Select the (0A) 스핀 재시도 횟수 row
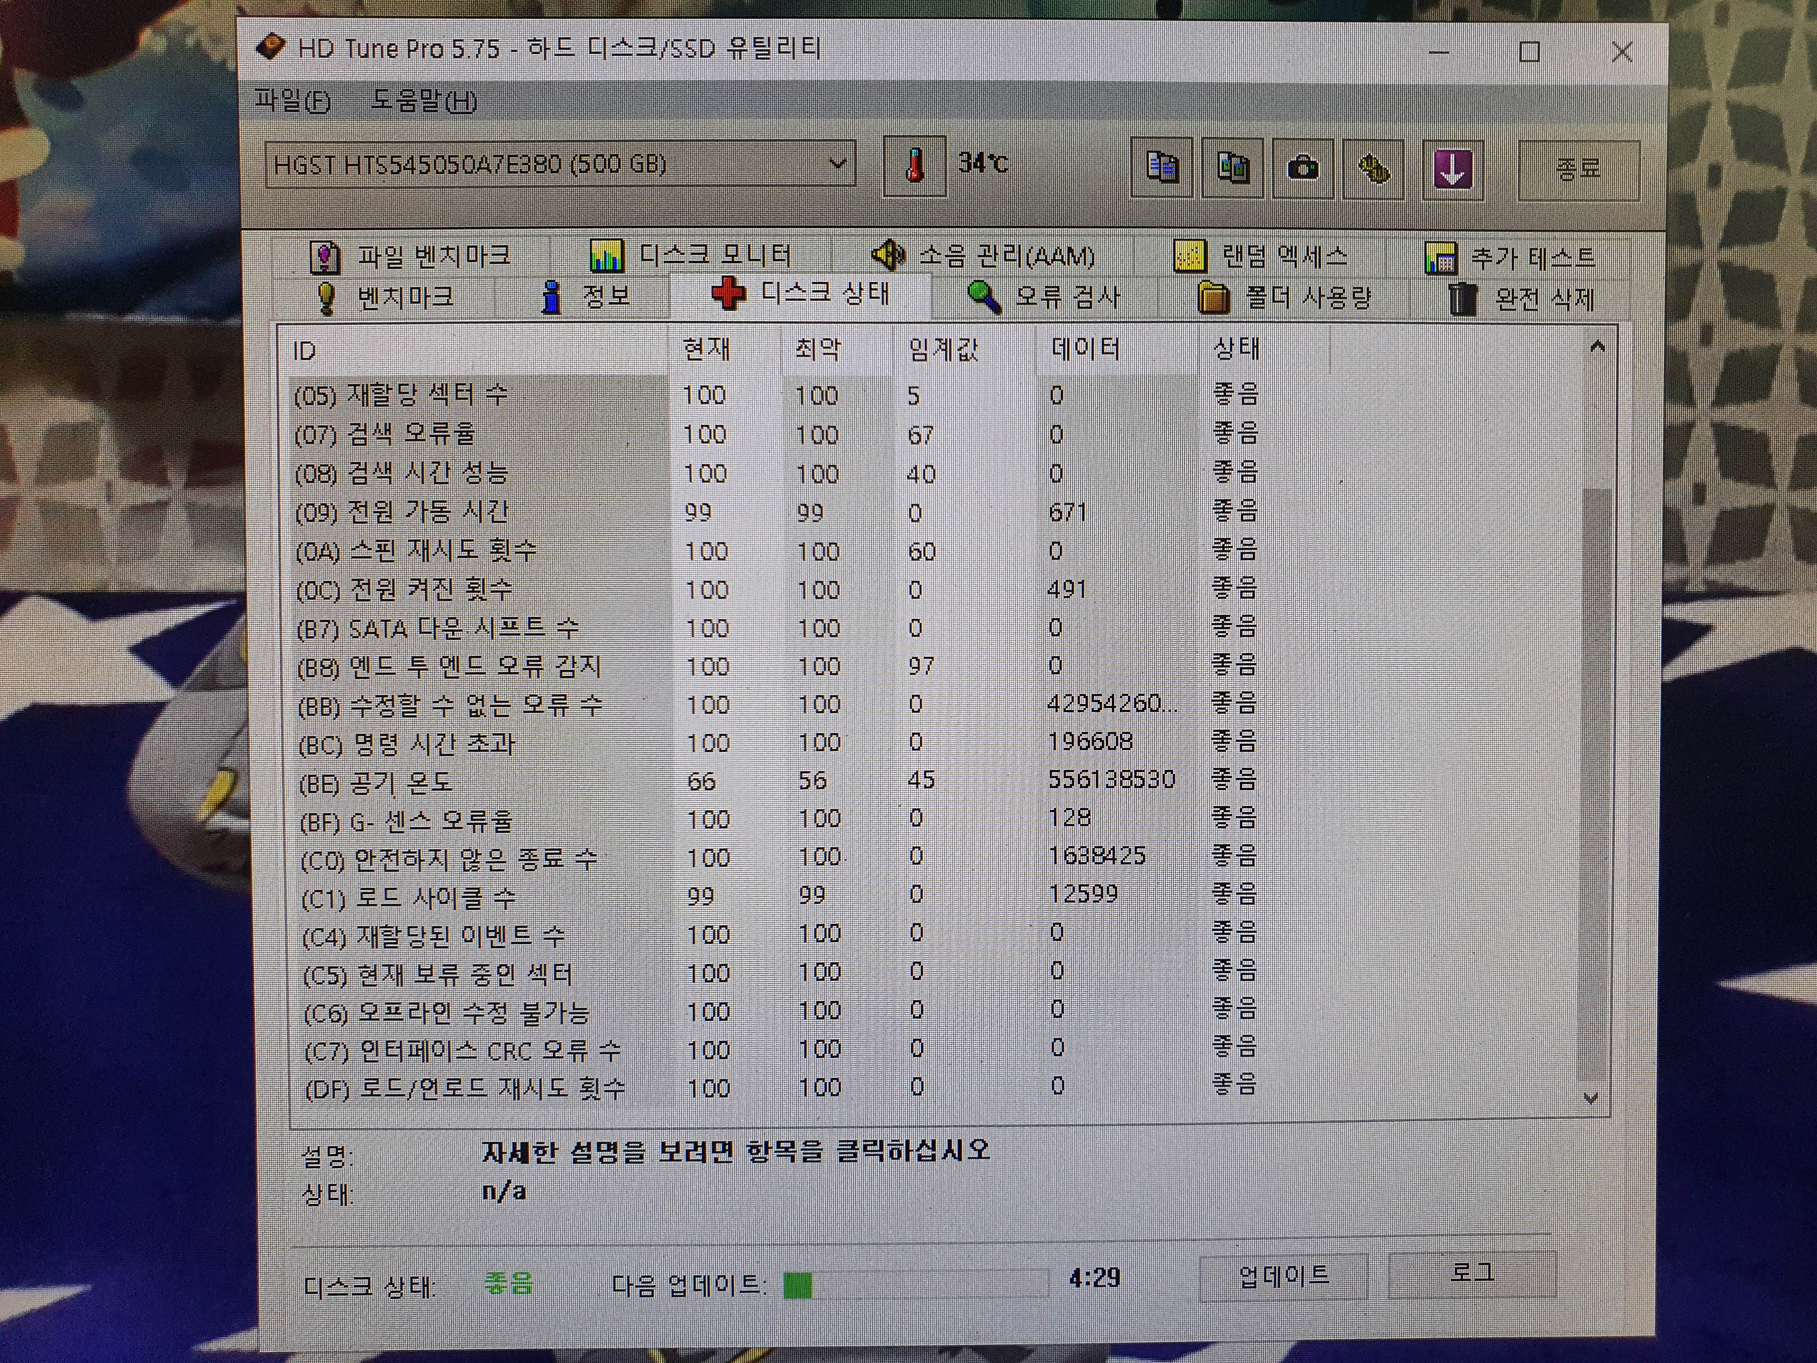This screenshot has height=1363, width=1817. [776, 550]
